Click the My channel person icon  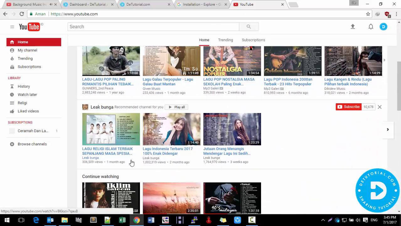point(12,50)
